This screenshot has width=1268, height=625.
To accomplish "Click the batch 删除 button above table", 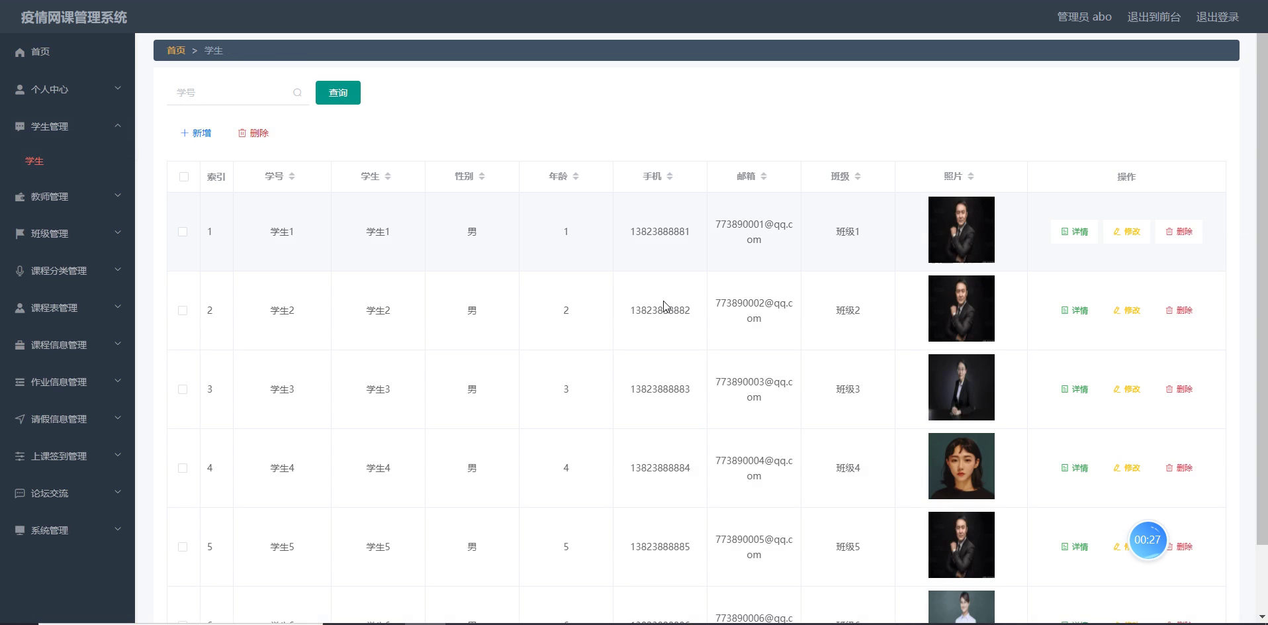I will pyautogui.click(x=253, y=133).
